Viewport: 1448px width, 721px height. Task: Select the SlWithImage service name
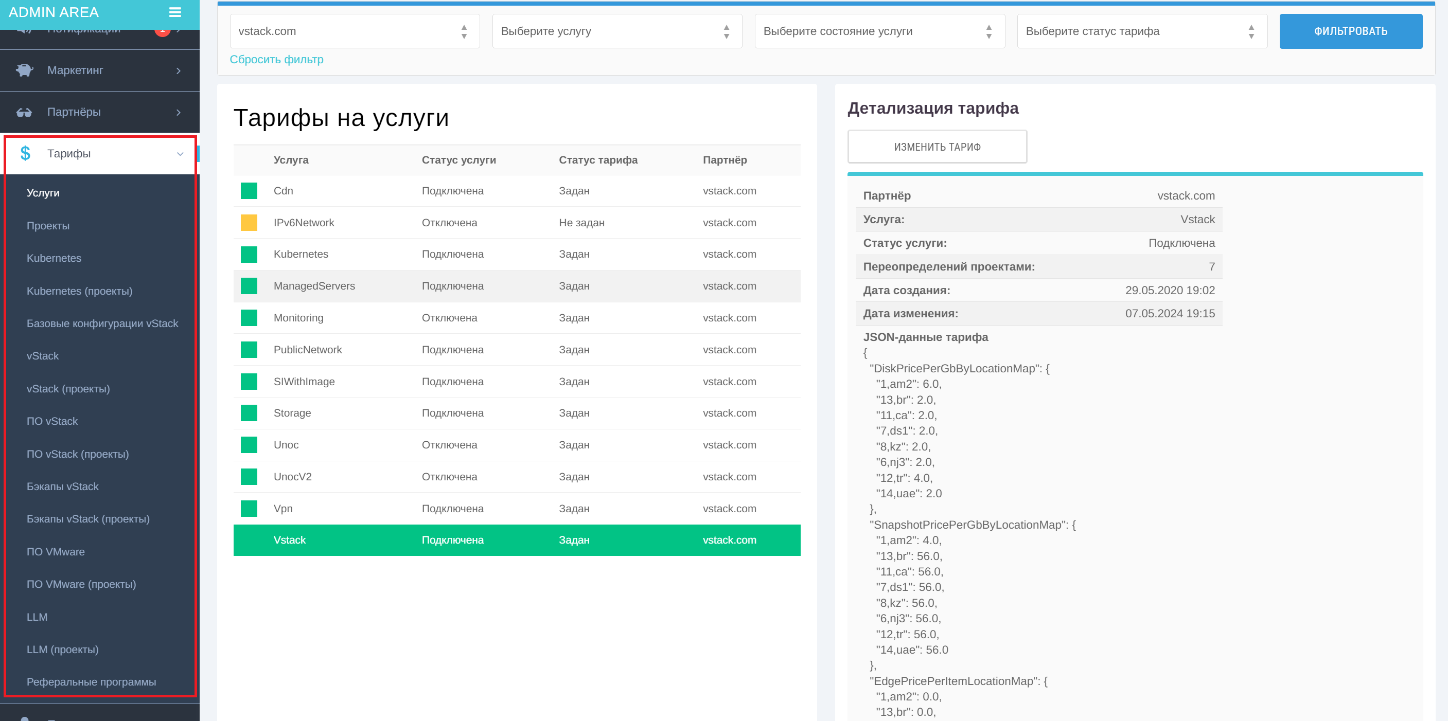point(304,382)
